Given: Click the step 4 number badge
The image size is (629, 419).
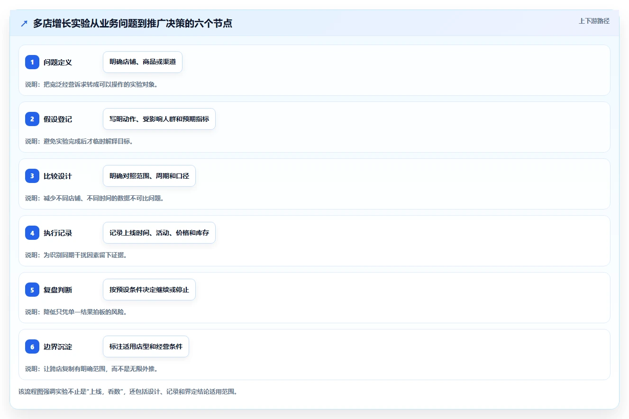Looking at the screenshot, I should tap(32, 233).
